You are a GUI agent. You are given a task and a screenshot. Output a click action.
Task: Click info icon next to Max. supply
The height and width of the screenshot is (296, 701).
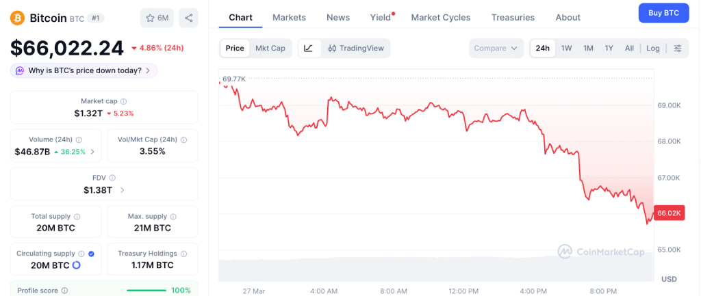(174, 216)
